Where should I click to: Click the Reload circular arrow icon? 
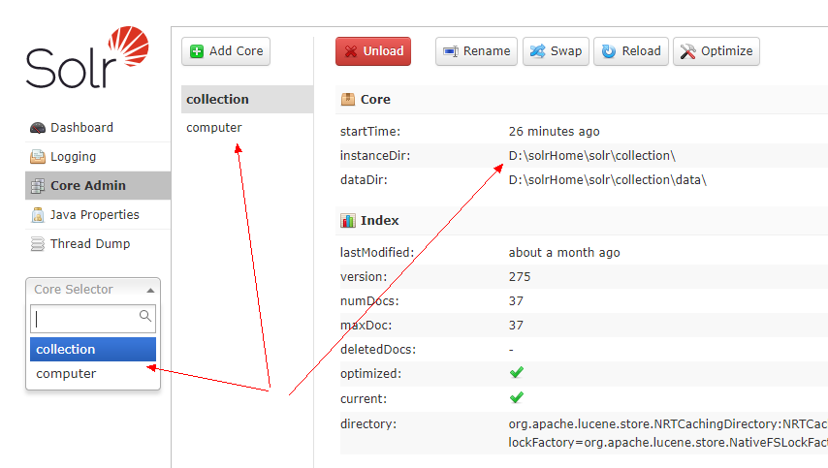[609, 51]
